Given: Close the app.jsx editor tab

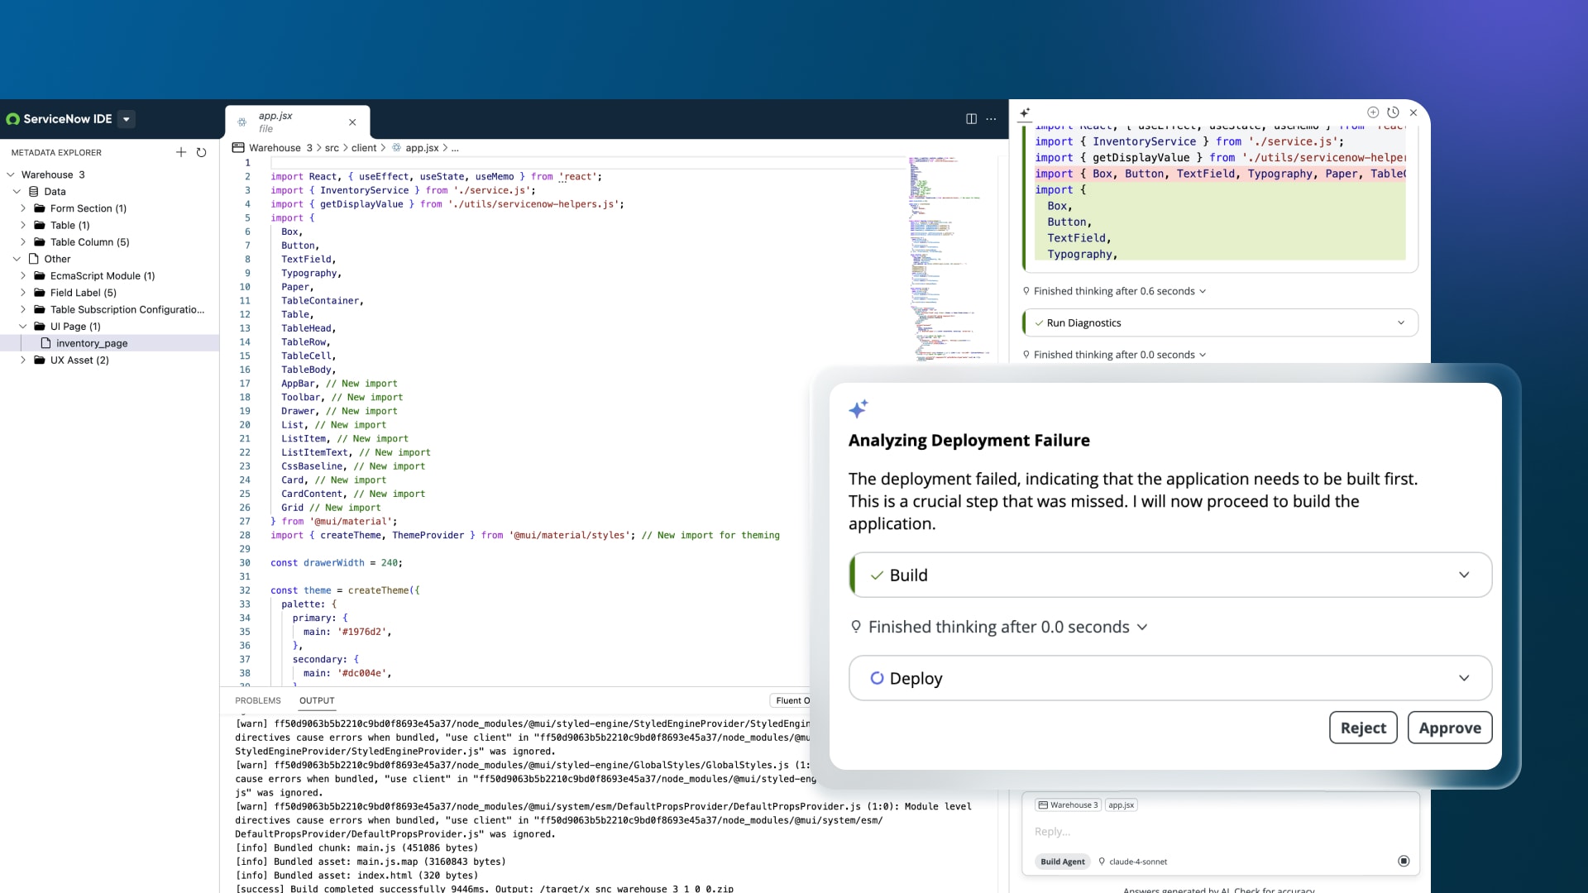Looking at the screenshot, I should click(x=352, y=122).
